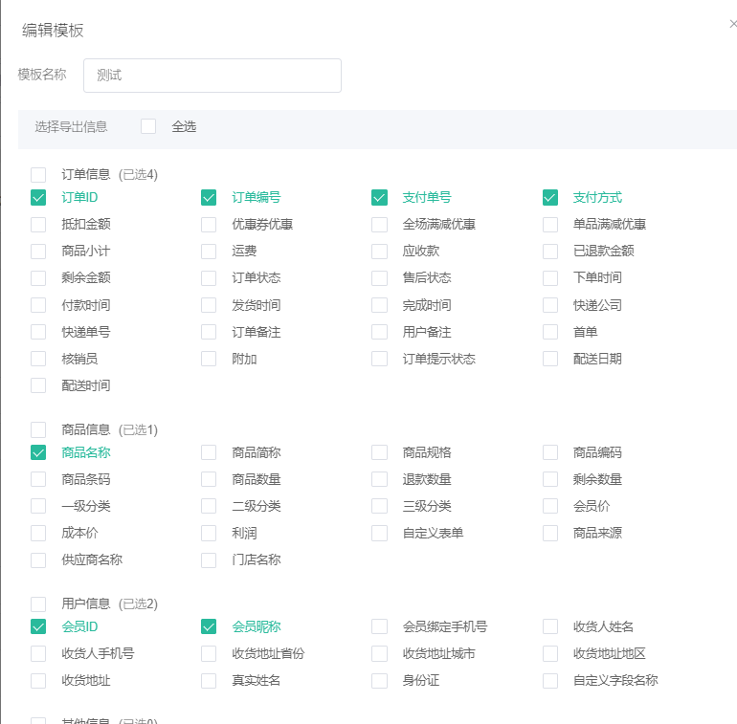The width and height of the screenshot is (737, 724).
Task: Enable the 门店名称 checkbox
Action: pyautogui.click(x=209, y=559)
